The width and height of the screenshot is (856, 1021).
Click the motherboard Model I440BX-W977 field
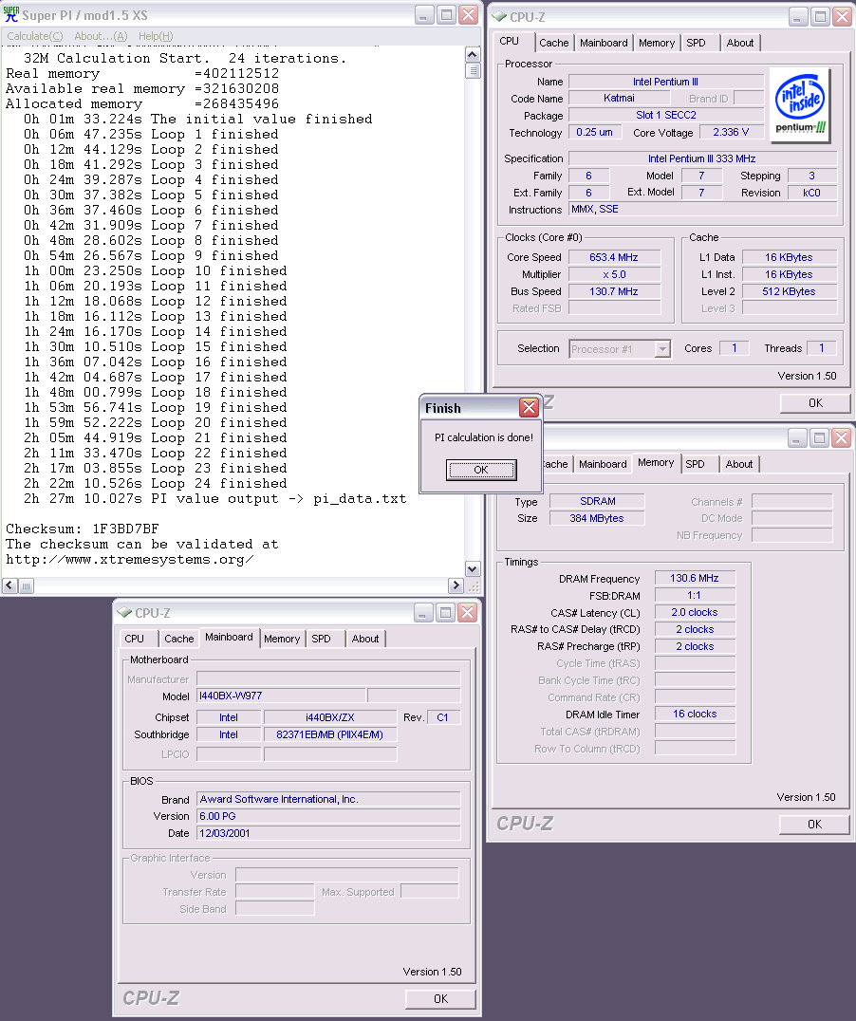pos(281,696)
